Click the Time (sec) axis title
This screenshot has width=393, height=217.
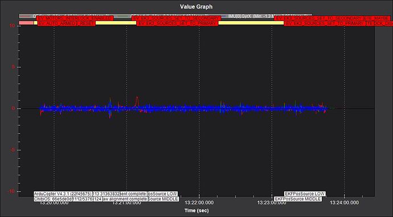click(197, 211)
